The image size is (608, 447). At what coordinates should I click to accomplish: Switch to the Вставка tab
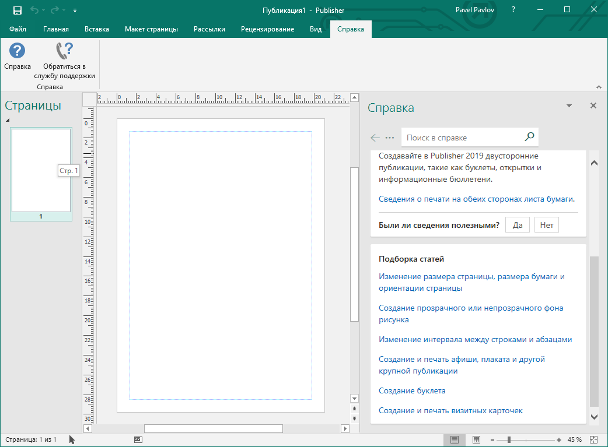tap(96, 29)
